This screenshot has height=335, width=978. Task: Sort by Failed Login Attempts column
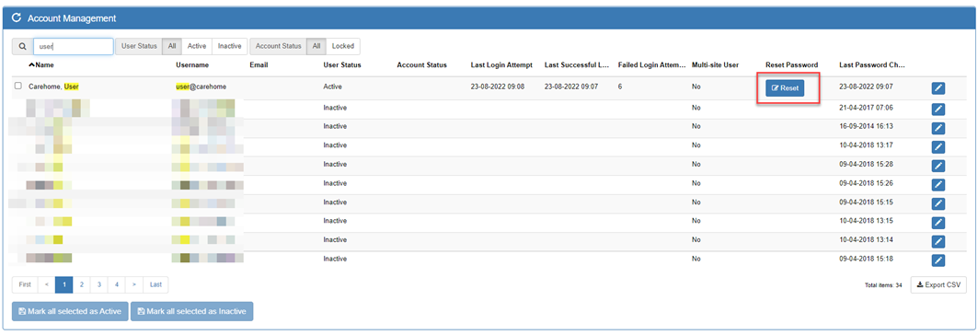(x=651, y=64)
